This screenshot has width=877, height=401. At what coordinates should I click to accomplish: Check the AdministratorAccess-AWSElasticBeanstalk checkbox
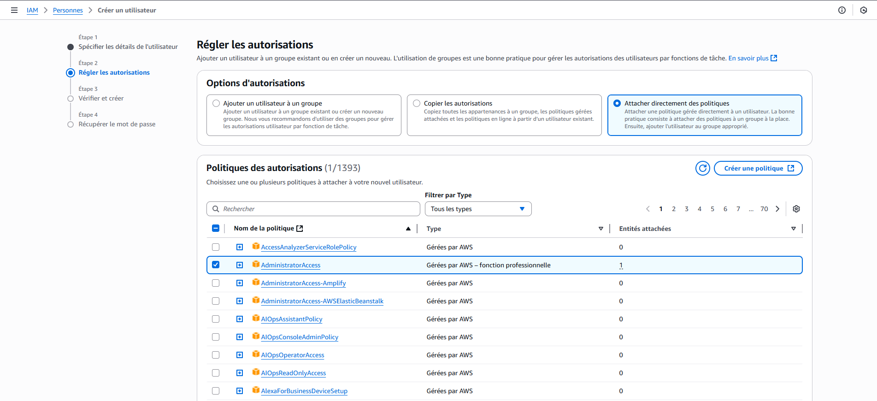pos(216,301)
